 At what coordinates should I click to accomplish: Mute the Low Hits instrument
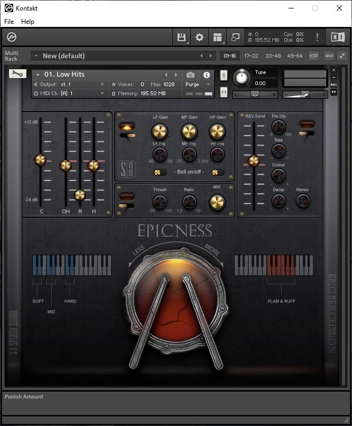click(224, 92)
